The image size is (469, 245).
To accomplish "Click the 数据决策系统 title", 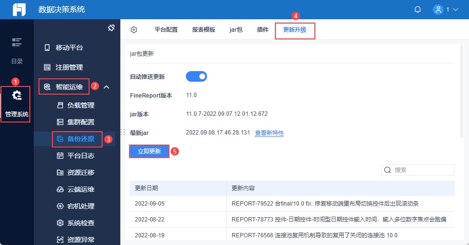I will click(x=62, y=9).
